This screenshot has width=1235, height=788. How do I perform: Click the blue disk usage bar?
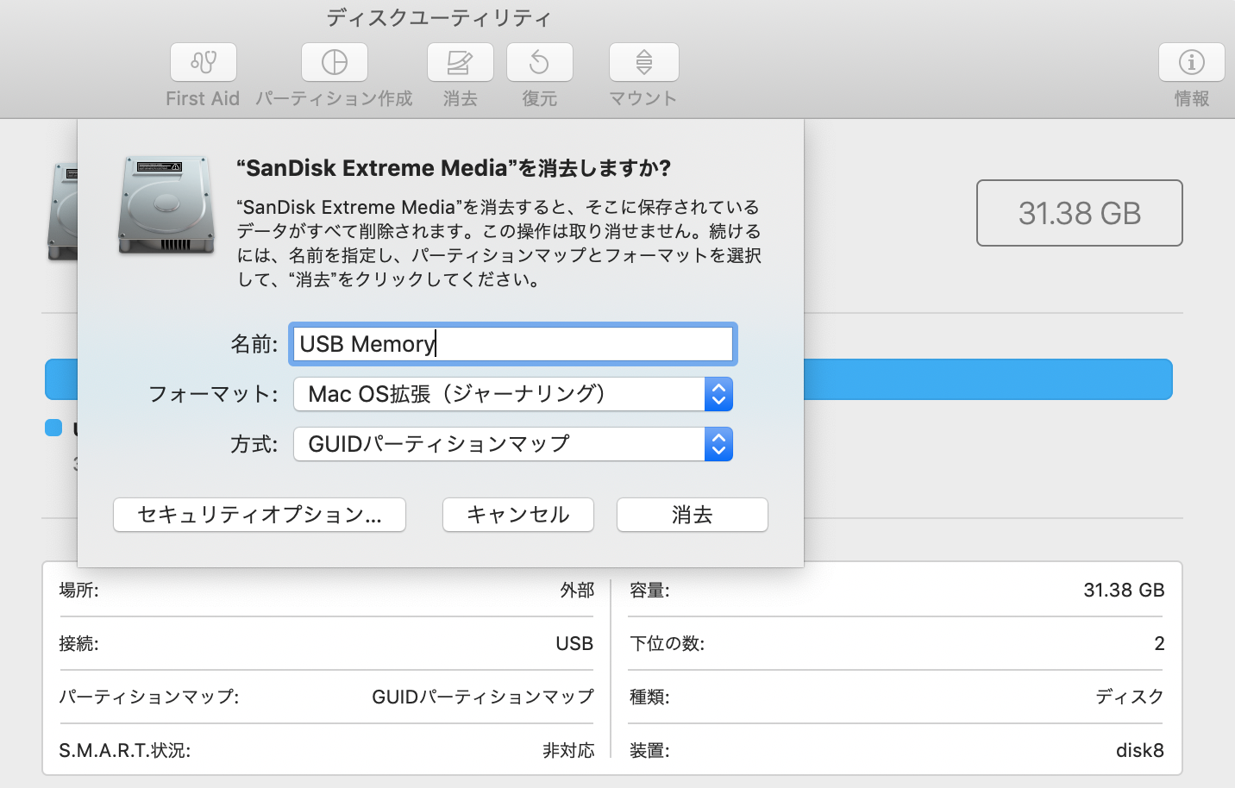tap(987, 379)
